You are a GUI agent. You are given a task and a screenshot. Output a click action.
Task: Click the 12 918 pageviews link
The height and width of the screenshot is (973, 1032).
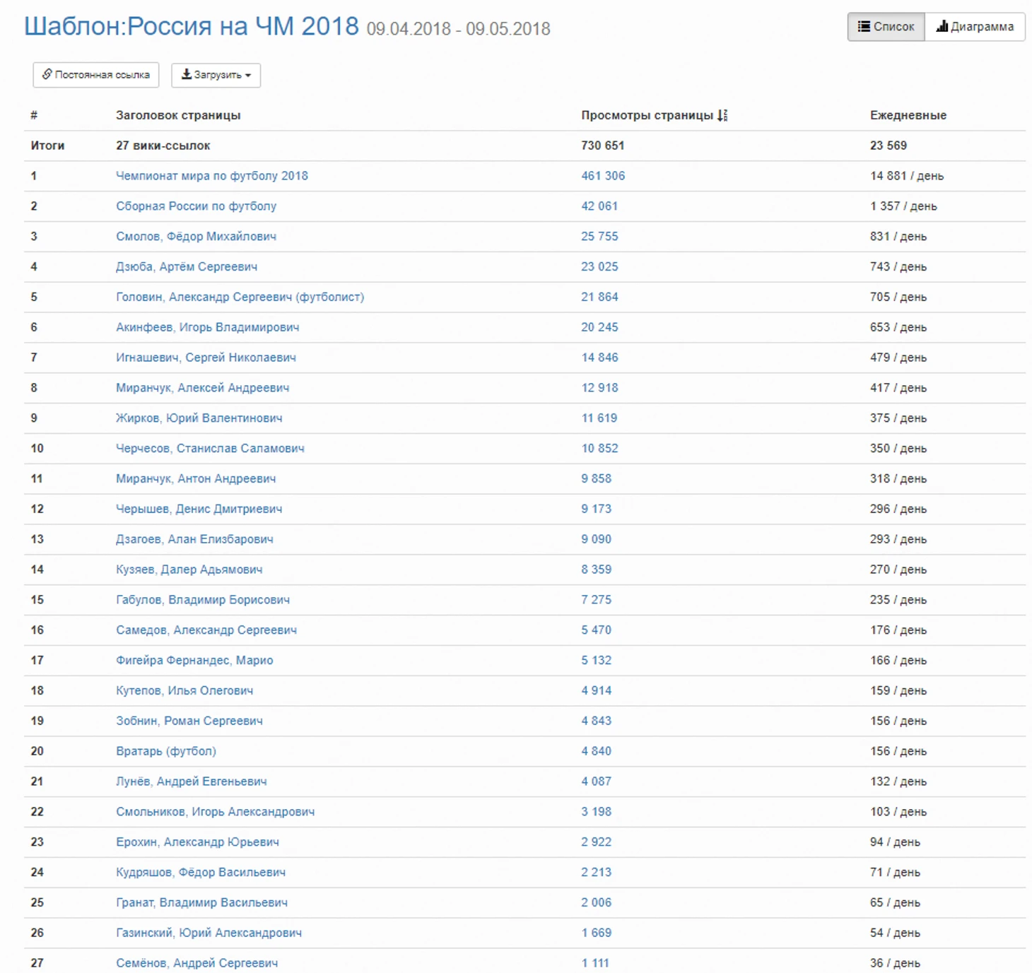(599, 388)
